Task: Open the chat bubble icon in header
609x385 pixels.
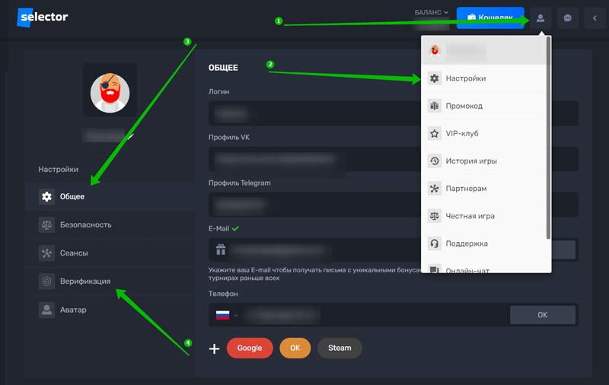Action: [x=567, y=18]
